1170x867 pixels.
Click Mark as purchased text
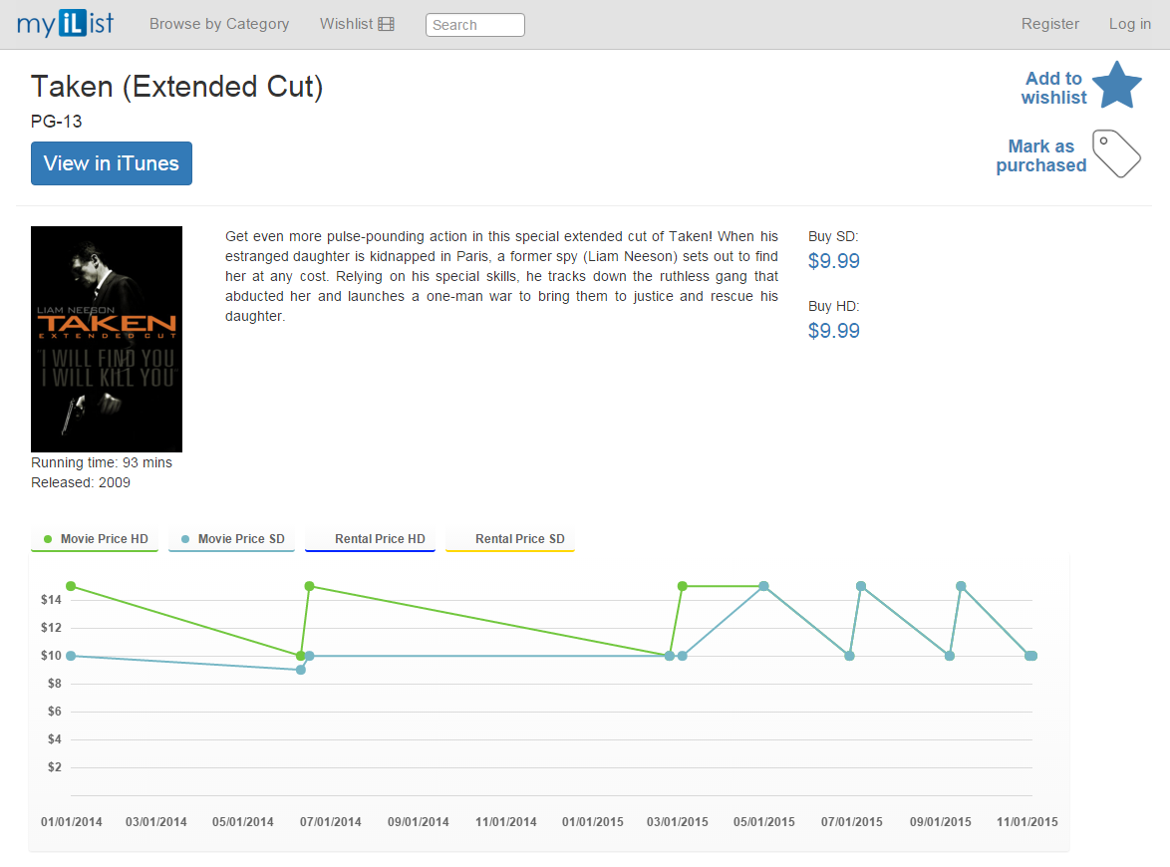1040,155
